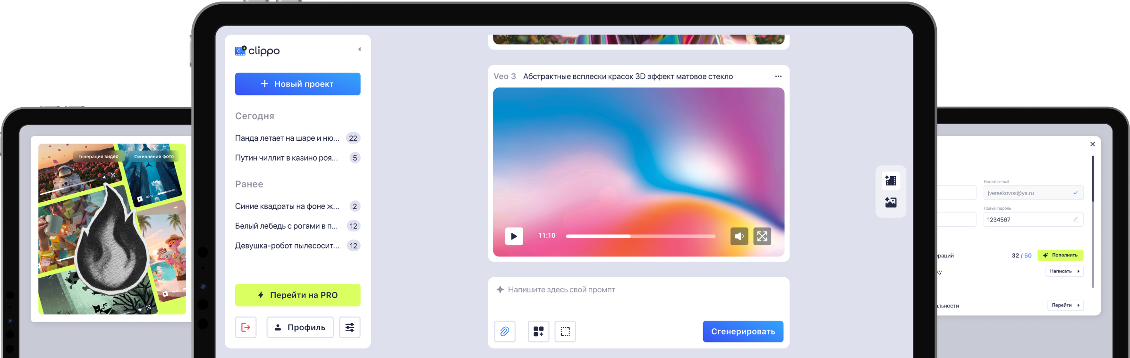Click the video progress bar
Screen dimensions: 1130x358
tap(640, 236)
